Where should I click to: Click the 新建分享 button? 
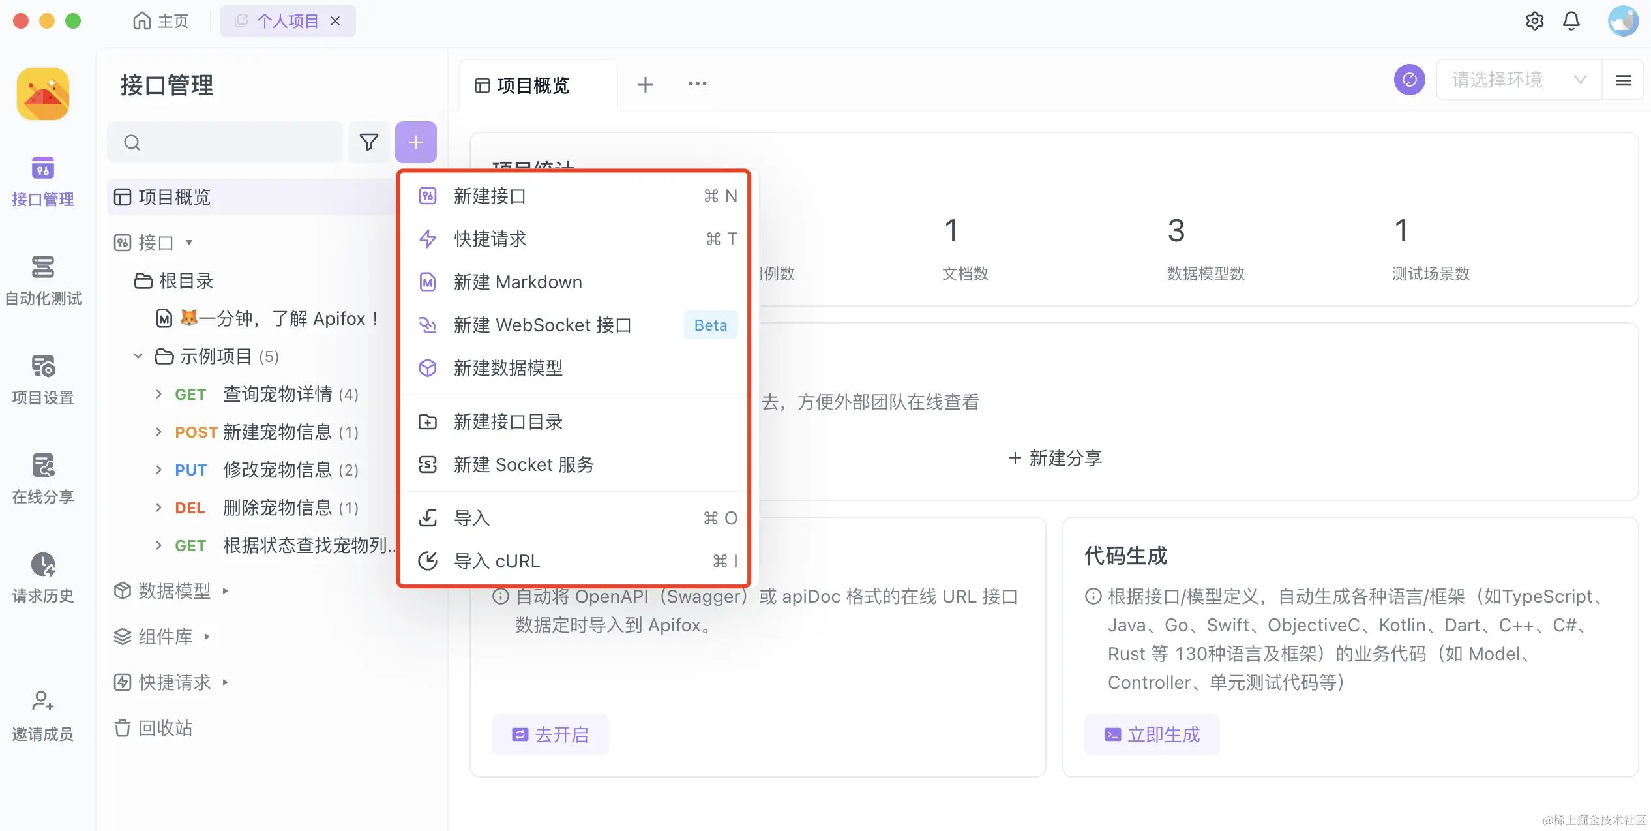click(1055, 458)
